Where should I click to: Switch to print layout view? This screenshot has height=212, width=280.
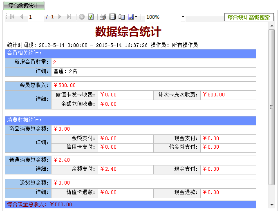click(112, 17)
